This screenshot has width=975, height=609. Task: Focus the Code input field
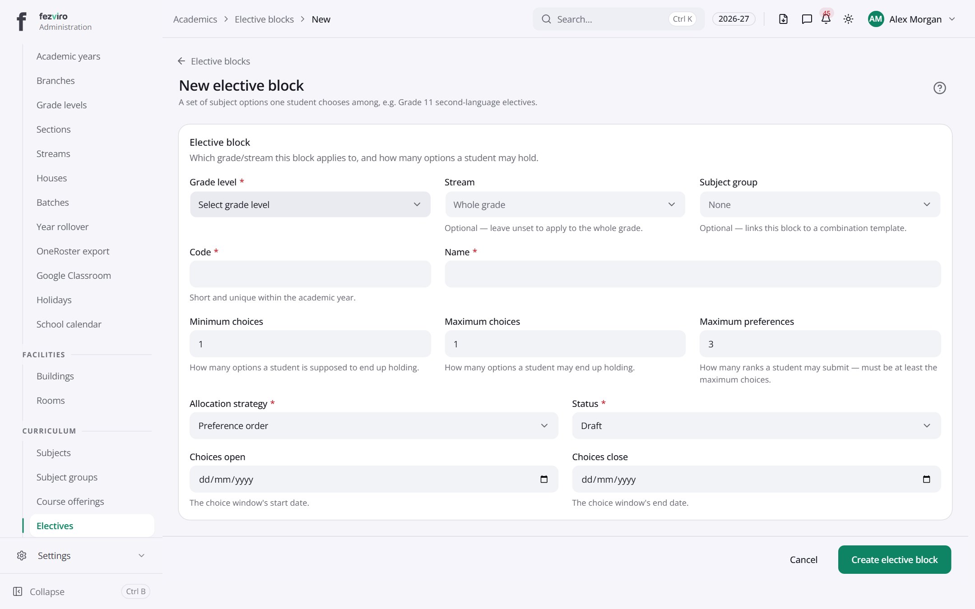310,274
